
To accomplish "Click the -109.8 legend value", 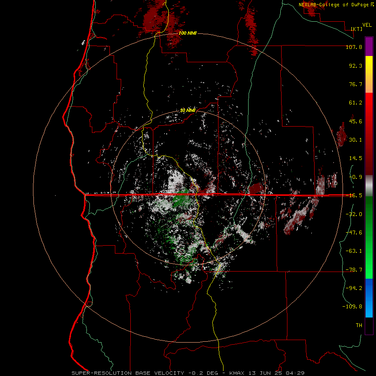I will pyautogui.click(x=352, y=307).
